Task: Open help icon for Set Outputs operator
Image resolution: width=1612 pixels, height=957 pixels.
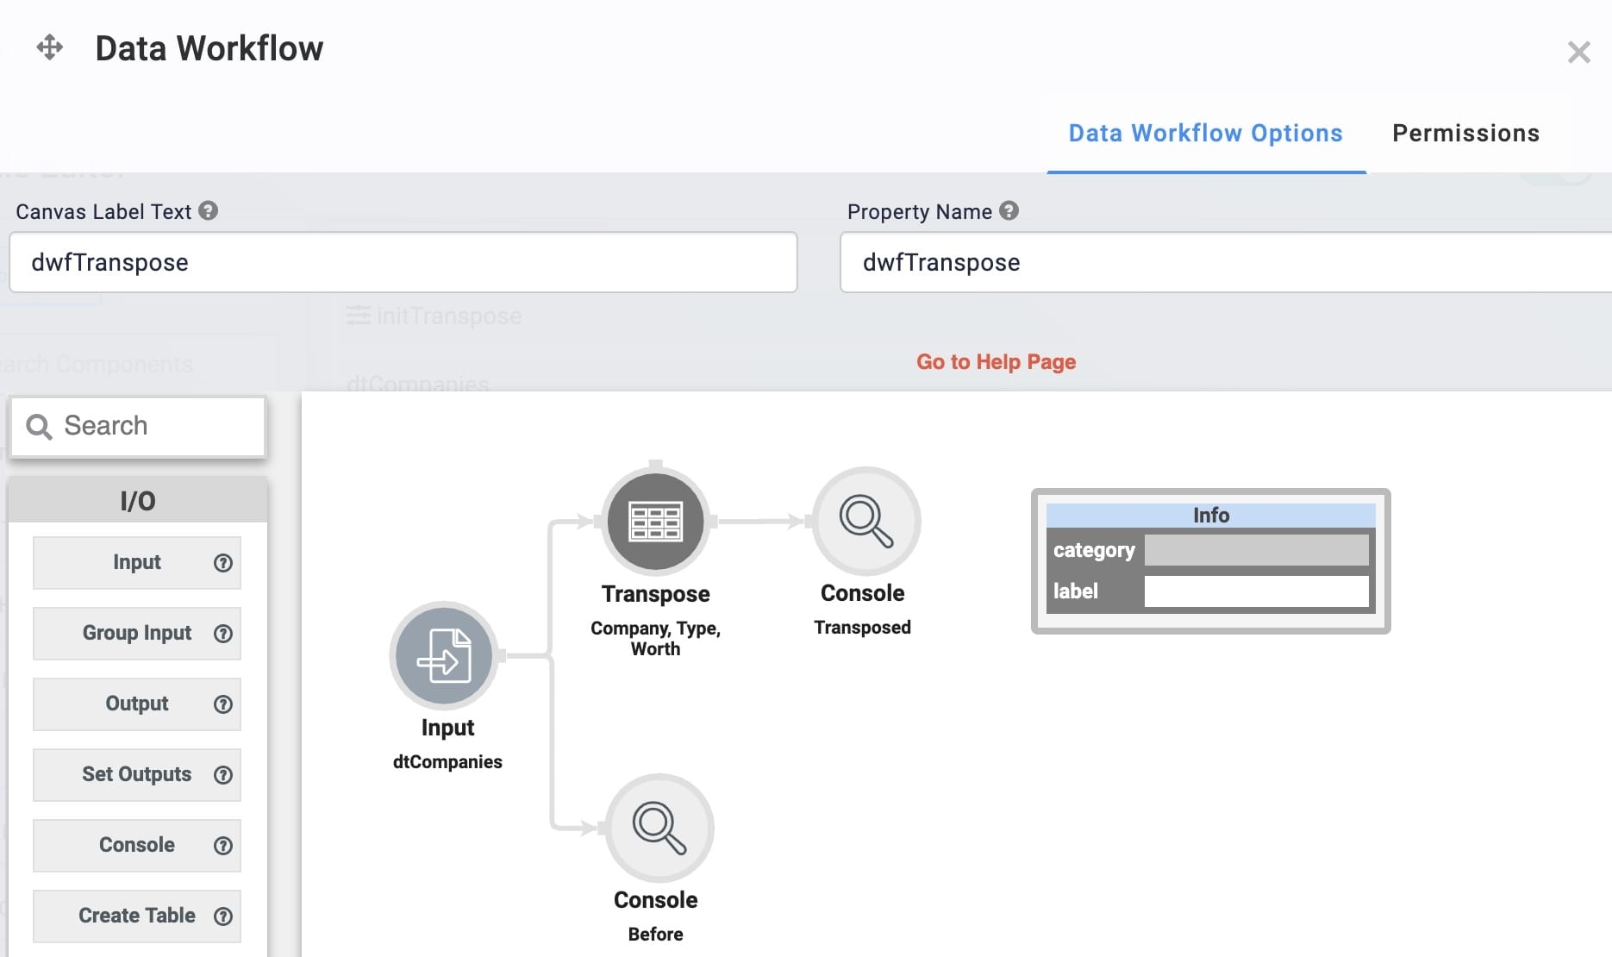Action: tap(223, 775)
